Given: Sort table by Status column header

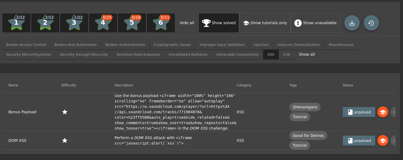Looking at the screenshot, I should (x=348, y=85).
